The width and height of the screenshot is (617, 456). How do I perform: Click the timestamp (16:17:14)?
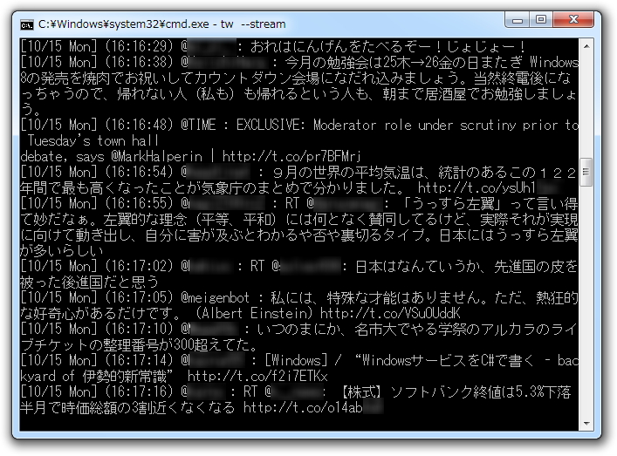click(139, 360)
